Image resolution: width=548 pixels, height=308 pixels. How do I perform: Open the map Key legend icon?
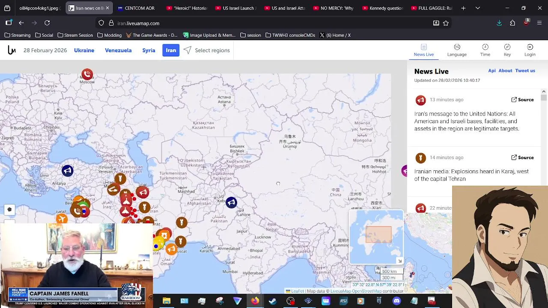[507, 50]
